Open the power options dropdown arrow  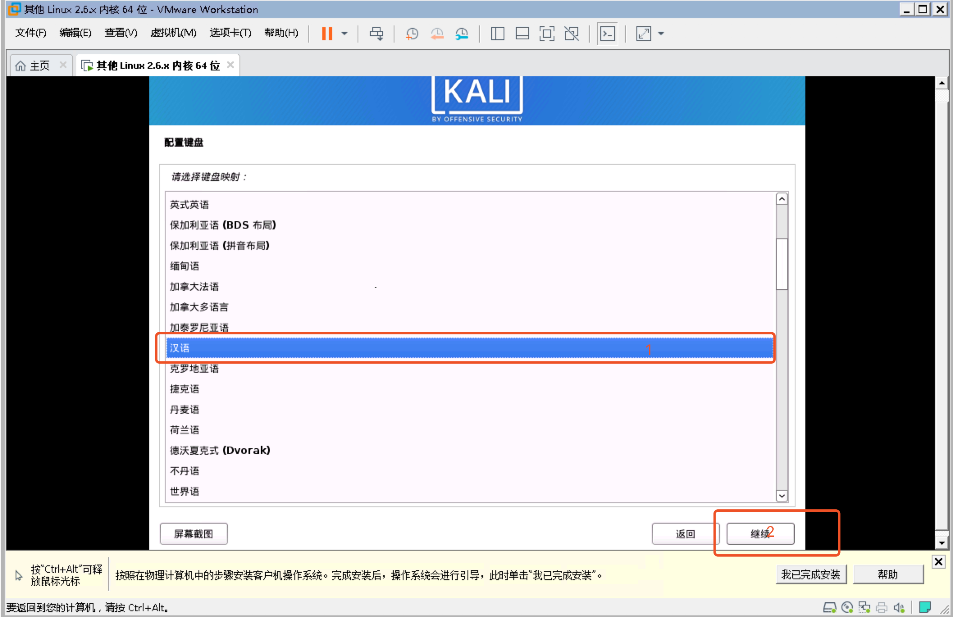(344, 34)
